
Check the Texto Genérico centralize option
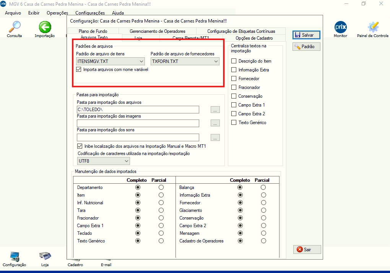(x=234, y=123)
